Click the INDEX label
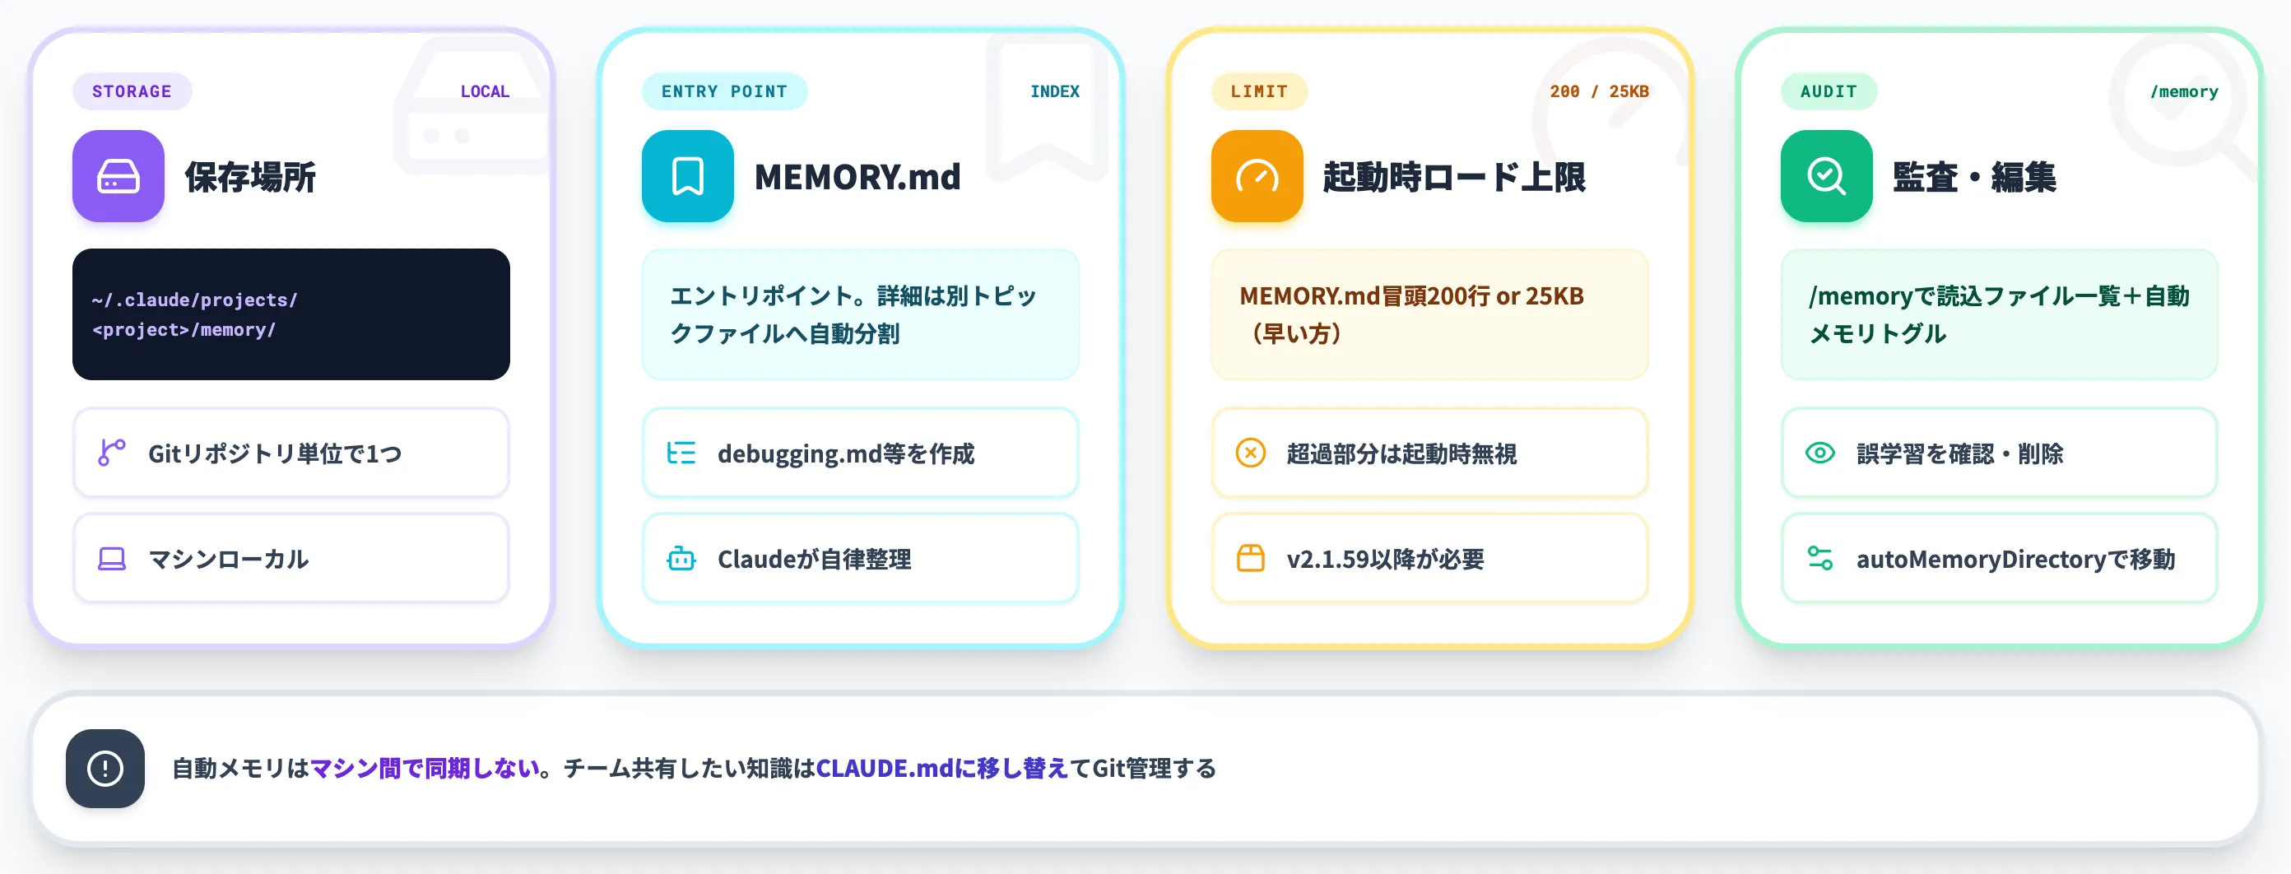This screenshot has width=2291, height=874. click(x=1055, y=91)
